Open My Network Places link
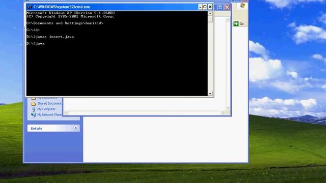Viewport: 326px width, 183px height. point(49,114)
